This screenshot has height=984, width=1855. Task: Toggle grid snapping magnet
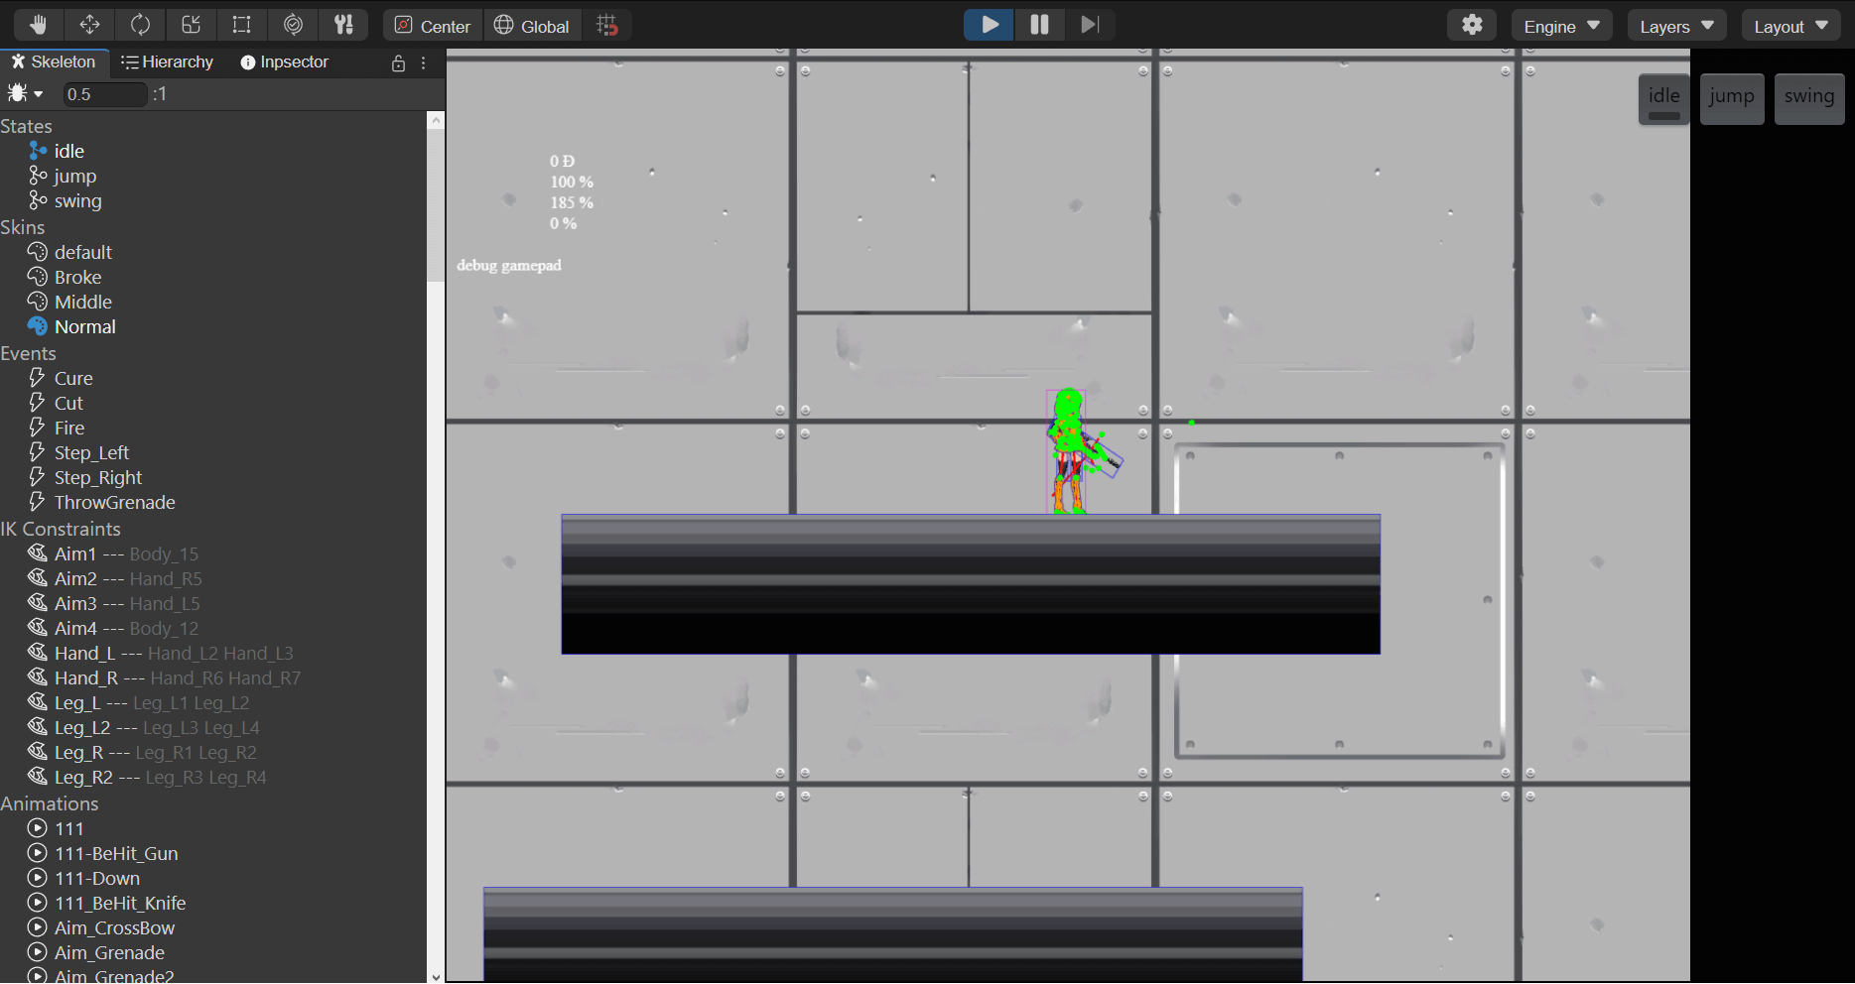point(607,26)
